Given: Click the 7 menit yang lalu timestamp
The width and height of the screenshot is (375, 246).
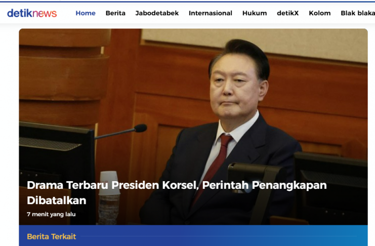Looking at the screenshot, I should click(x=51, y=214).
